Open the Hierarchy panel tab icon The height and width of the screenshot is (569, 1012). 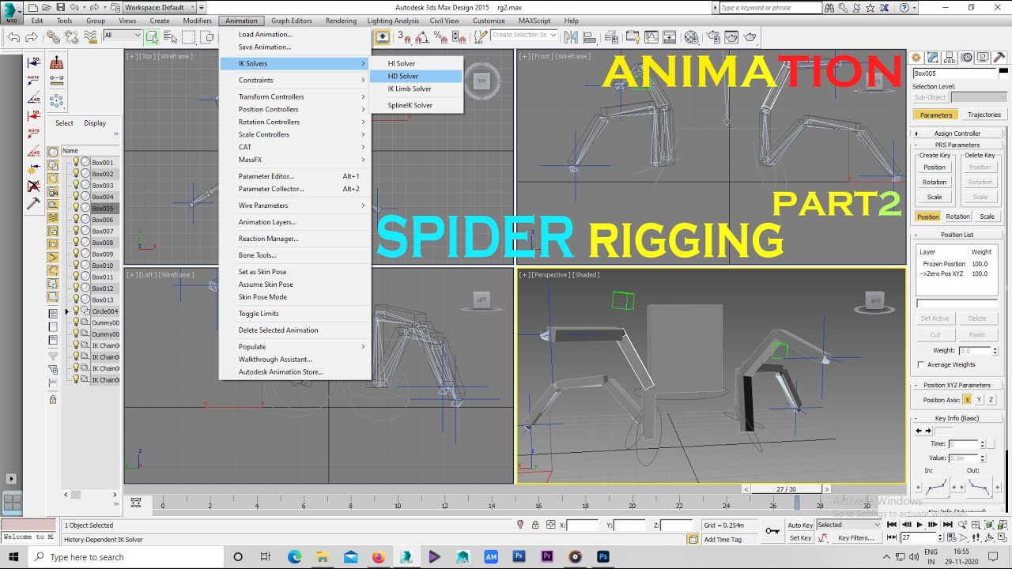pyautogui.click(x=950, y=58)
